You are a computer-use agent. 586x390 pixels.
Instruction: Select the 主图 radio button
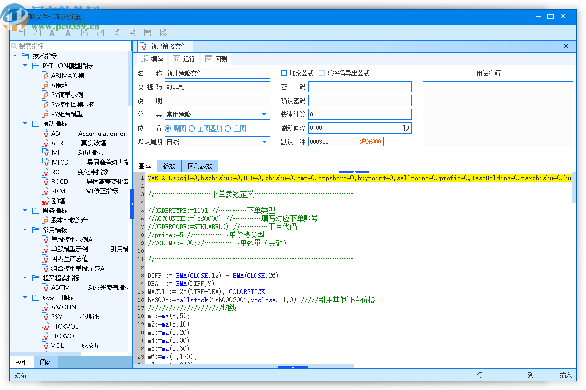point(228,128)
